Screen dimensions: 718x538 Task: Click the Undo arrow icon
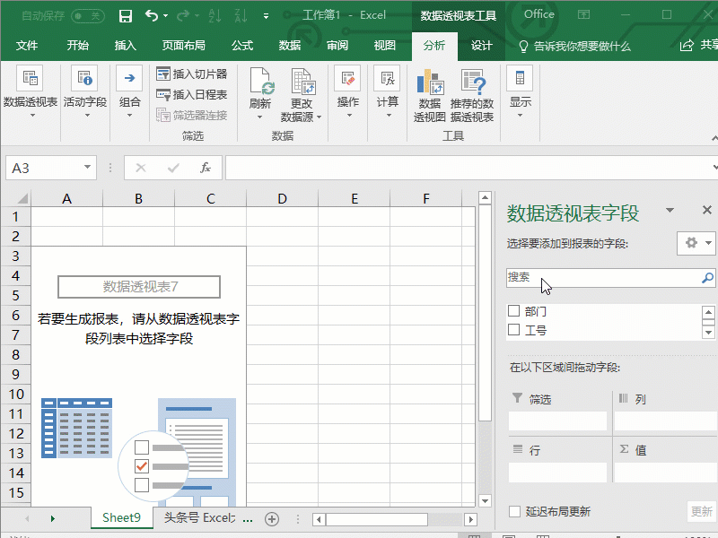[x=152, y=16]
